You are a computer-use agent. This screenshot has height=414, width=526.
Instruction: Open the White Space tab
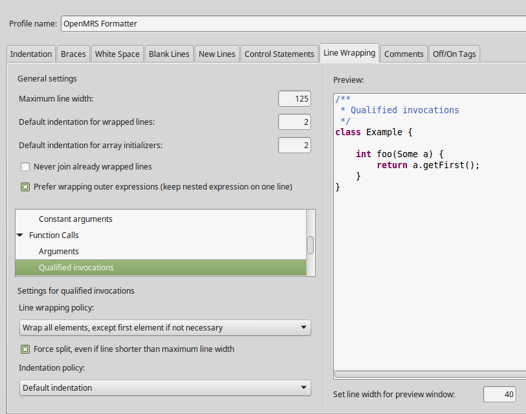pos(117,54)
